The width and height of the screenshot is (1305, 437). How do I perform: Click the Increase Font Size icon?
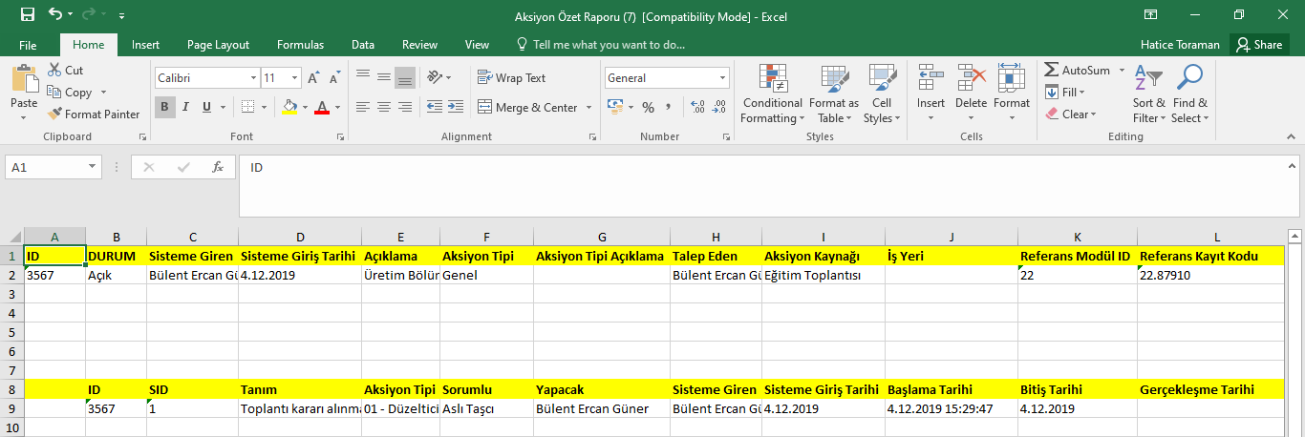point(313,78)
